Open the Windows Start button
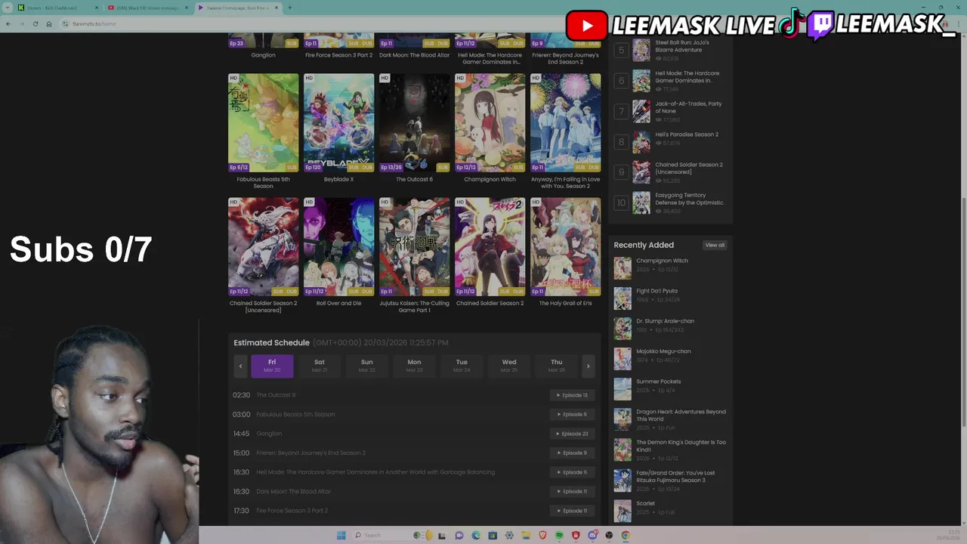Viewport: 967px width, 544px height. (x=341, y=535)
